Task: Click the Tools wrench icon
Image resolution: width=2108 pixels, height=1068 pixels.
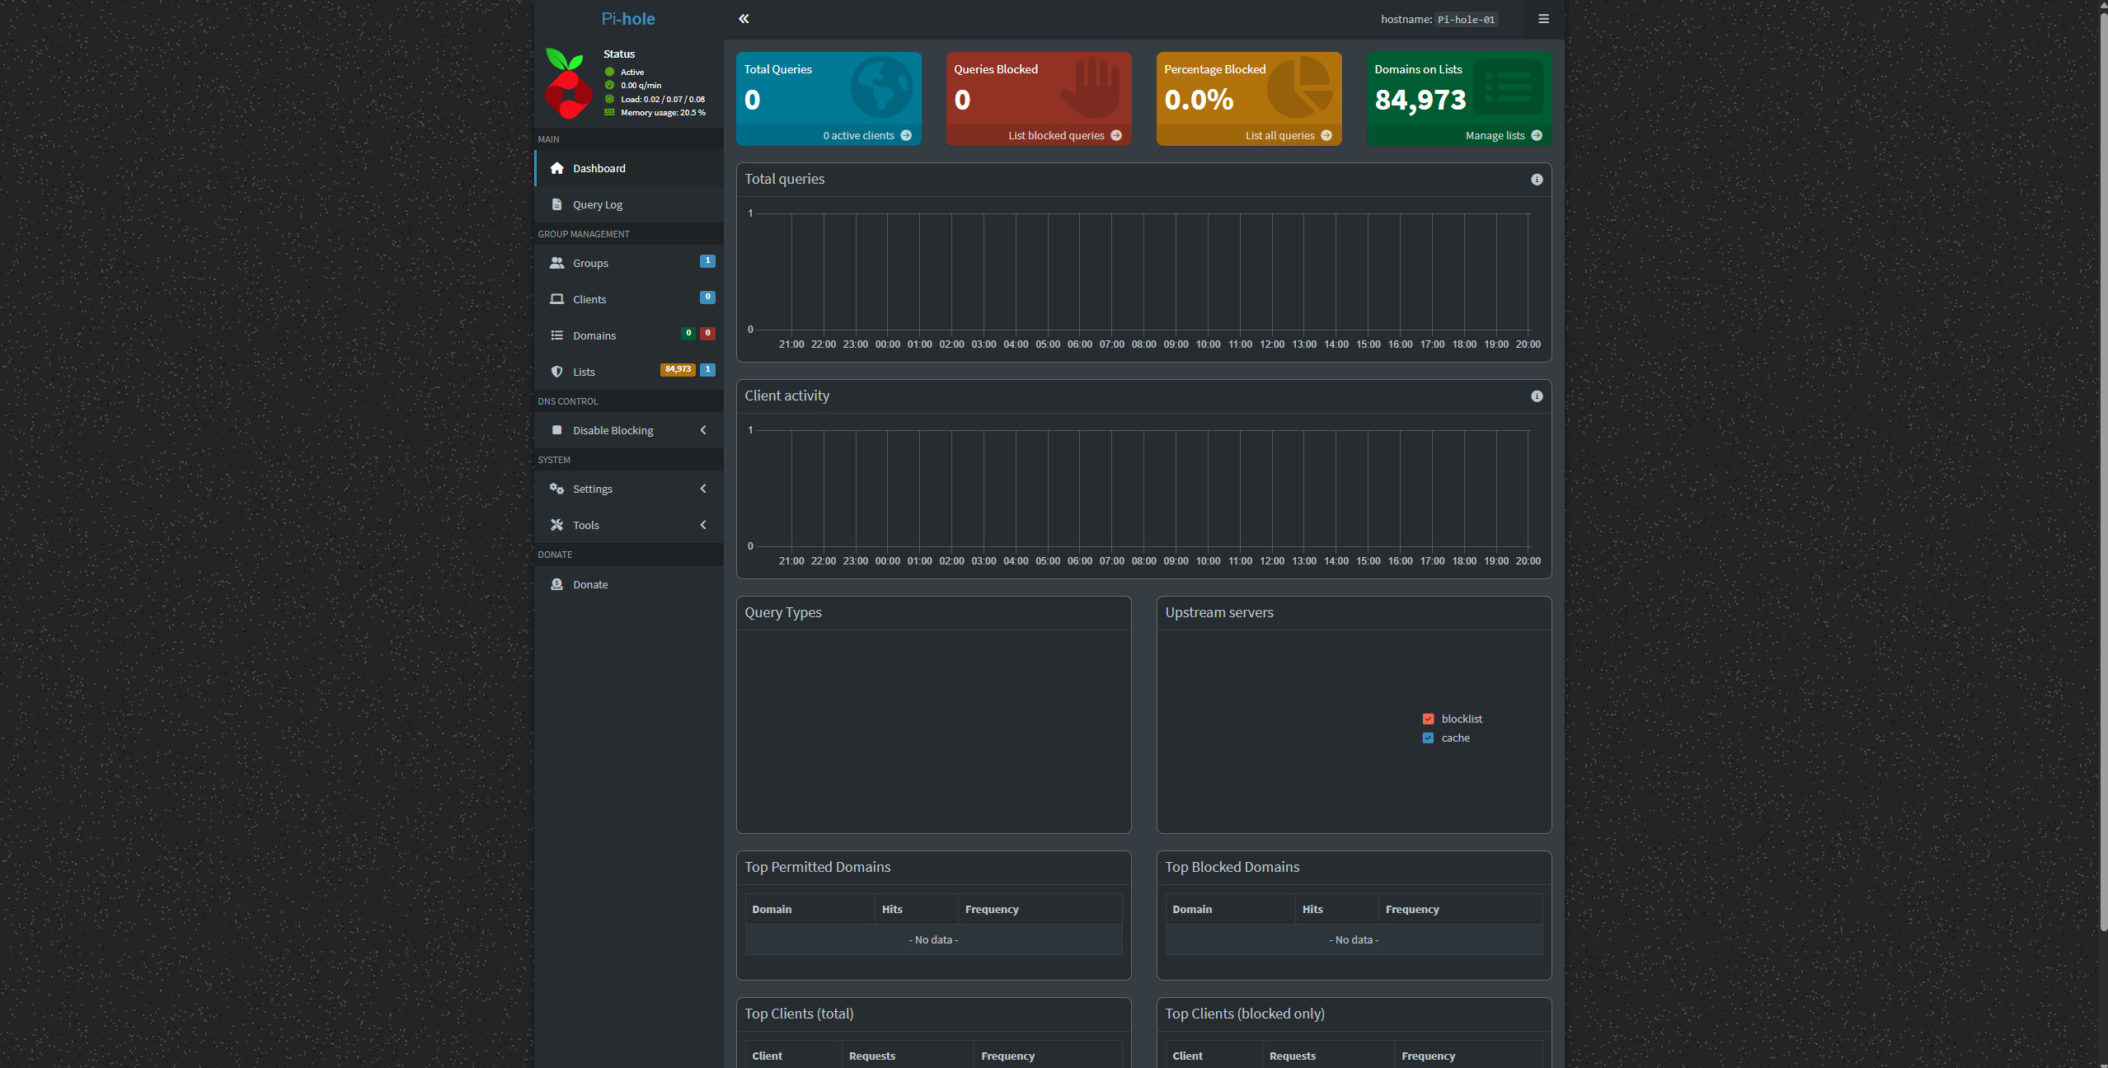Action: (x=557, y=525)
